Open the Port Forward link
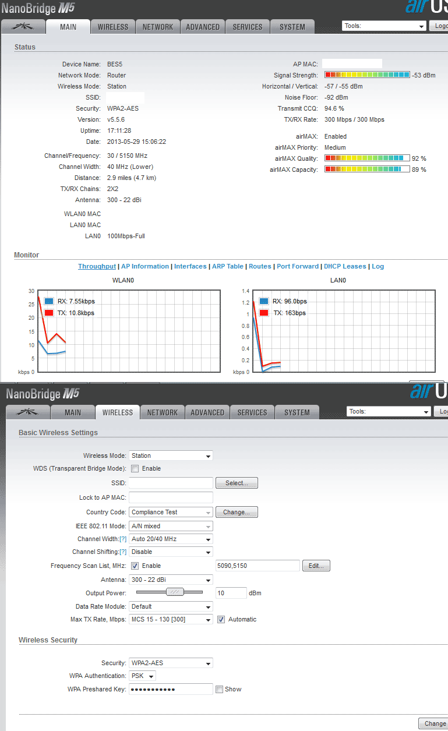This screenshot has height=731, width=448. 298,266
